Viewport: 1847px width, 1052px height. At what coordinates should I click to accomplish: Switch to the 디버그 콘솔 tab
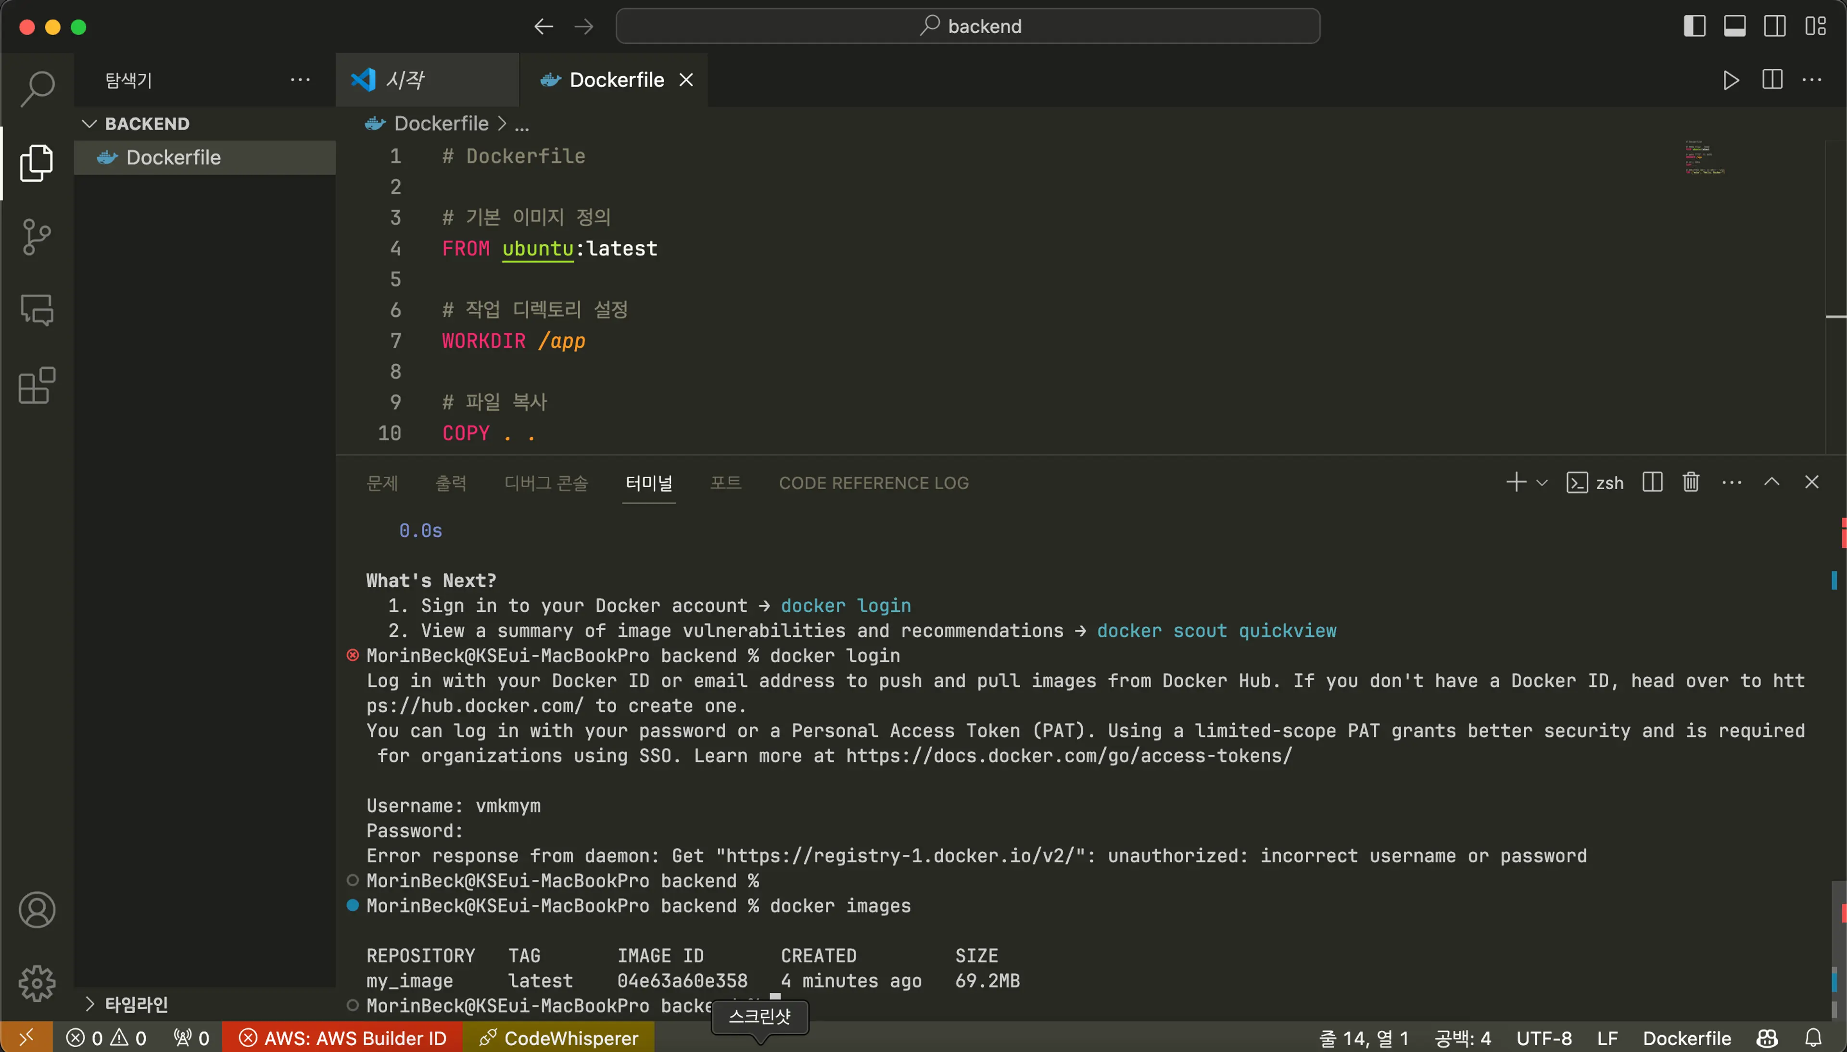point(546,482)
